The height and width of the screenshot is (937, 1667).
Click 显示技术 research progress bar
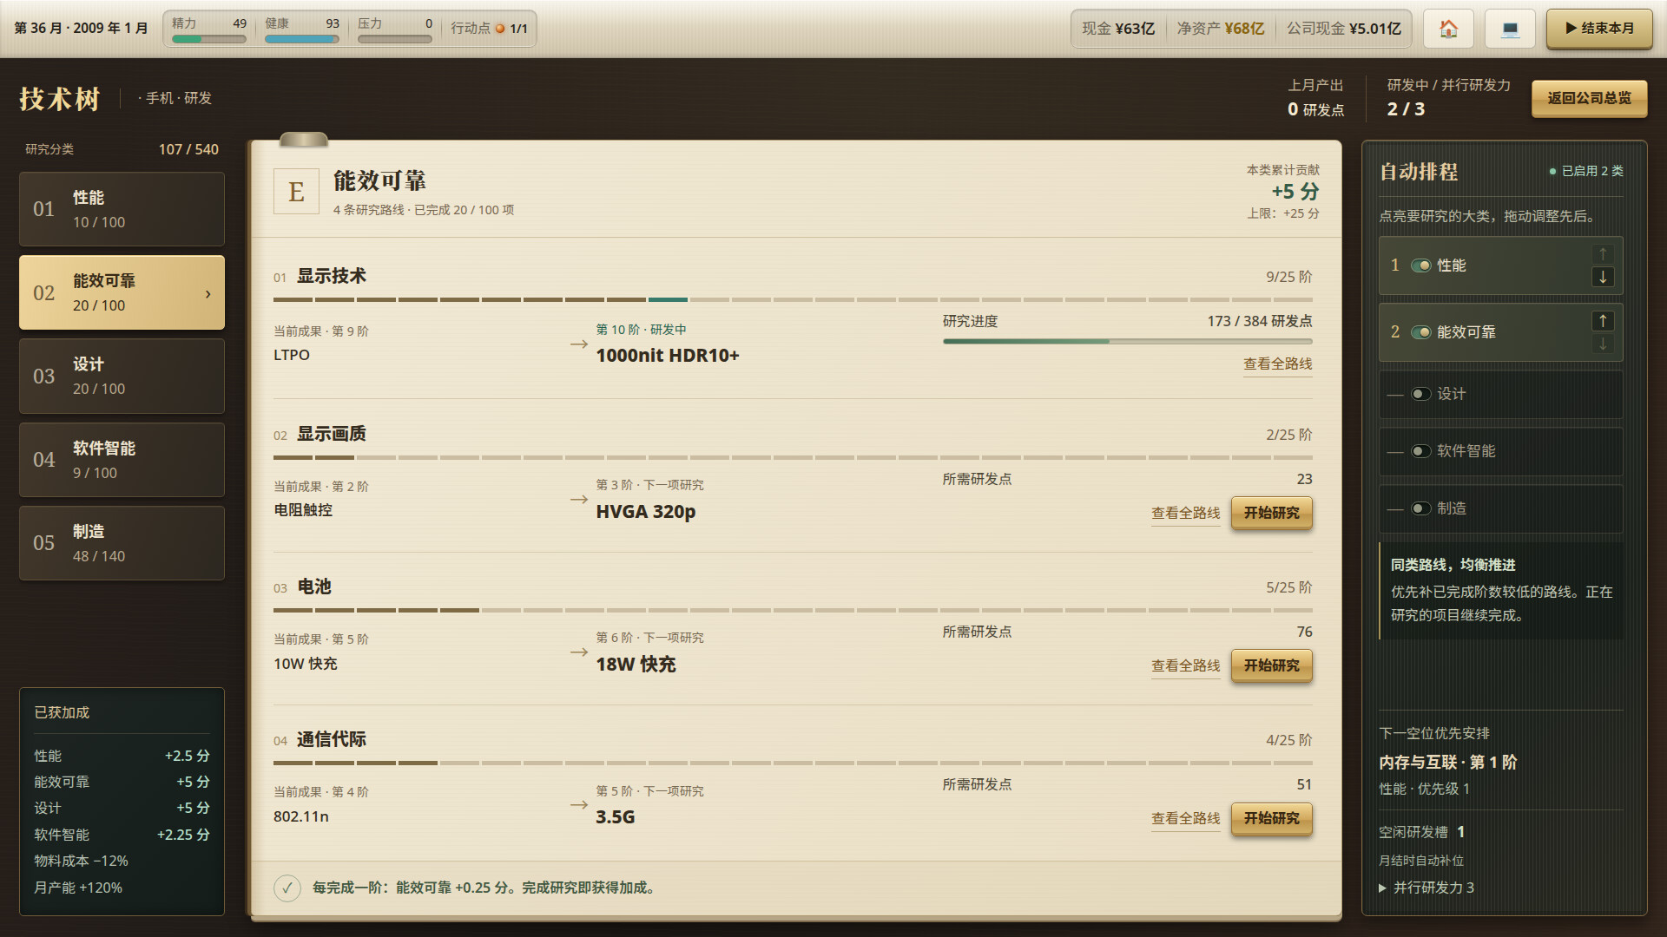coord(1128,342)
